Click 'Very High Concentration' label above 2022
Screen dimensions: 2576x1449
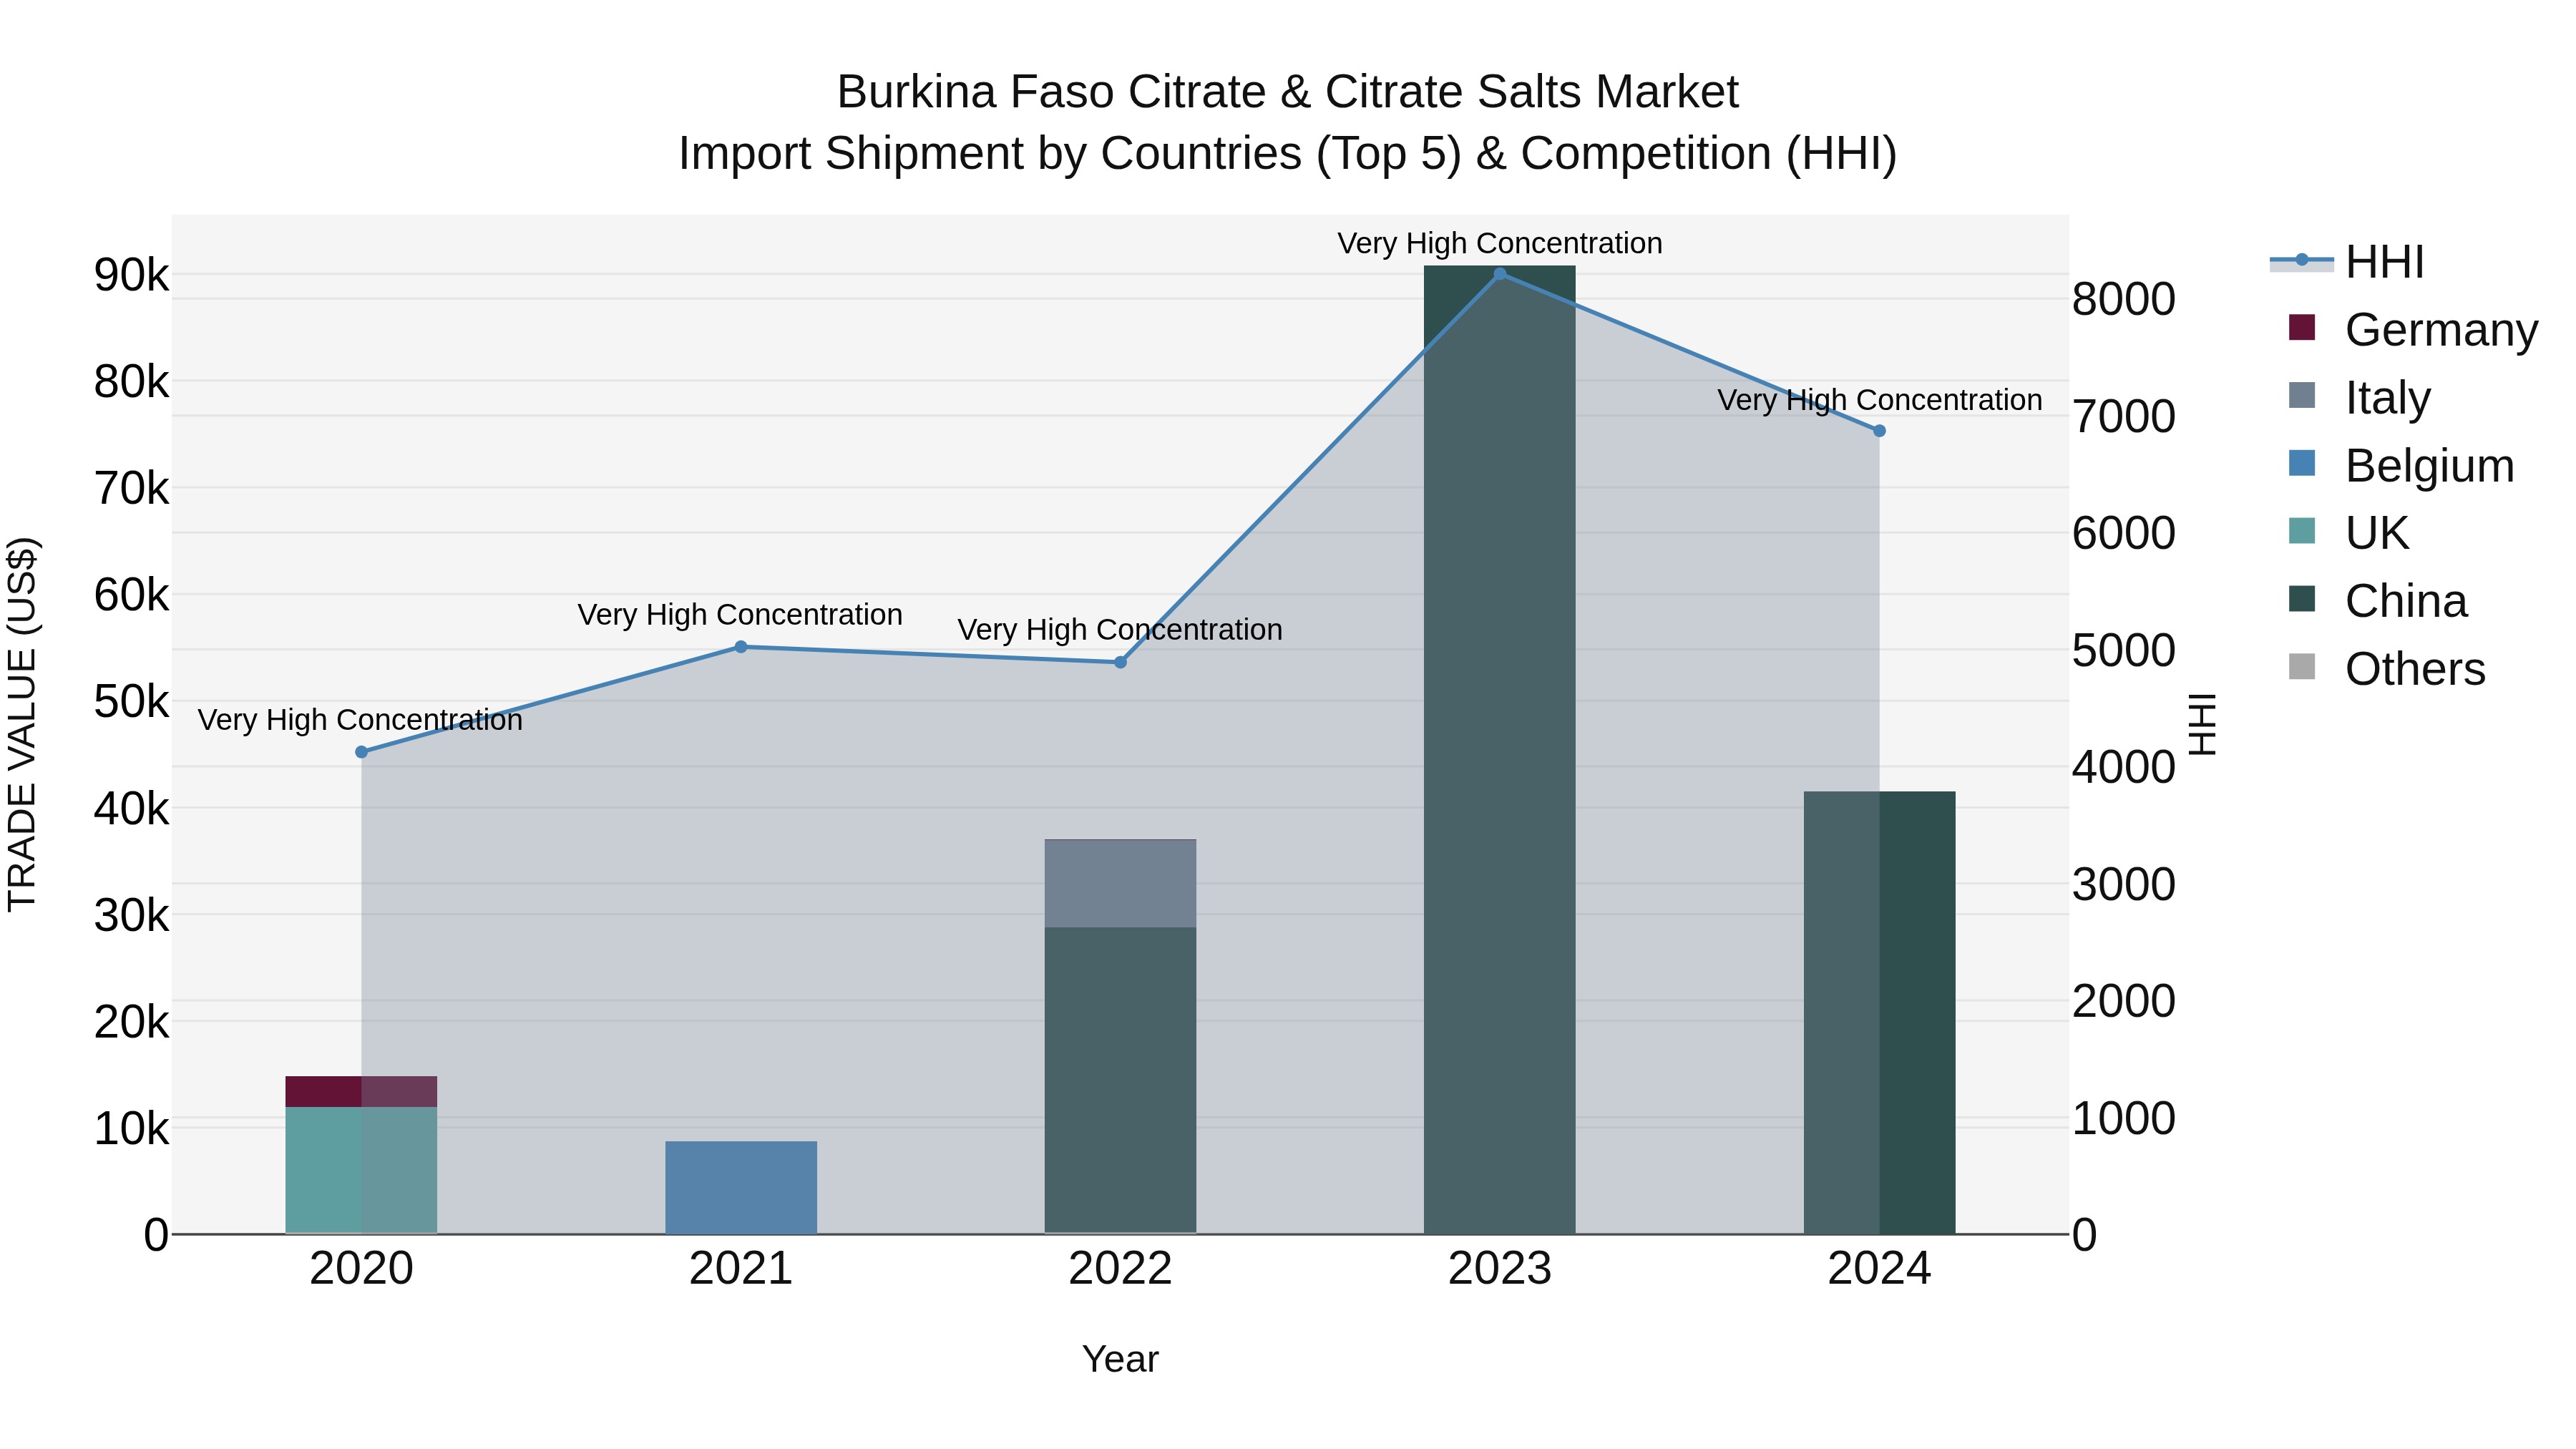click(1120, 630)
